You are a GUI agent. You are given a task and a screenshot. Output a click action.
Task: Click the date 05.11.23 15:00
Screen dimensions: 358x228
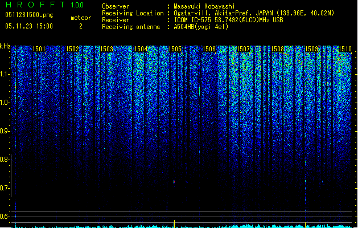click(x=29, y=26)
